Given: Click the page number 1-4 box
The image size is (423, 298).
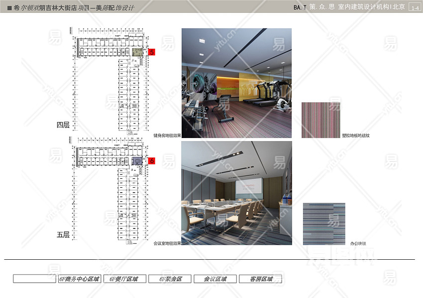Looking at the screenshot, I should point(415,7).
